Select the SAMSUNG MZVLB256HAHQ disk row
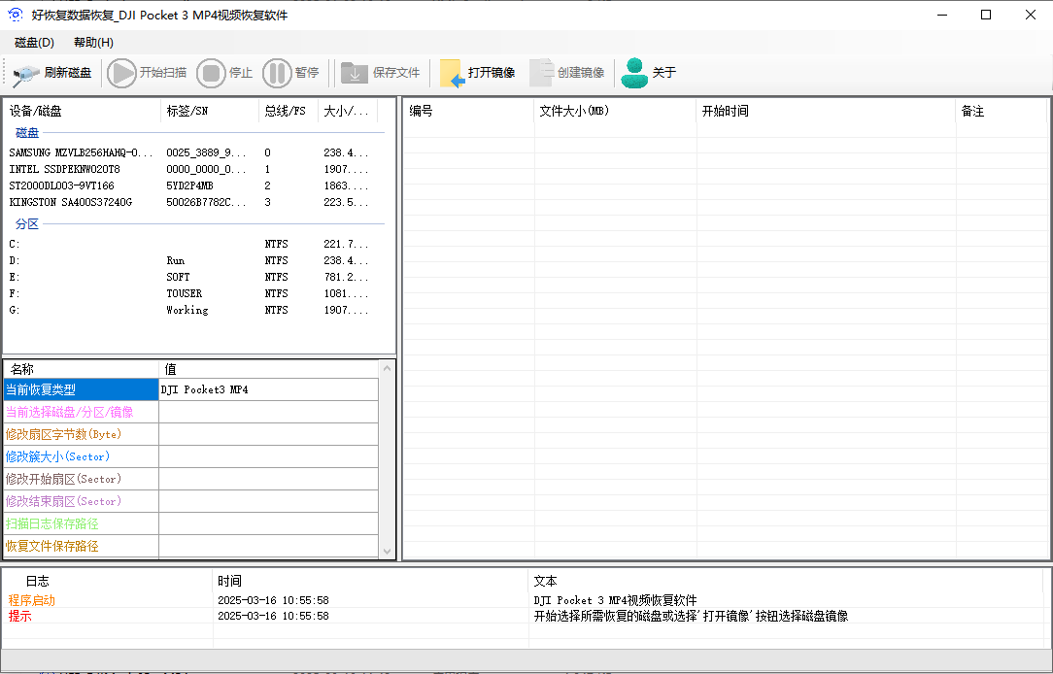 click(82, 152)
